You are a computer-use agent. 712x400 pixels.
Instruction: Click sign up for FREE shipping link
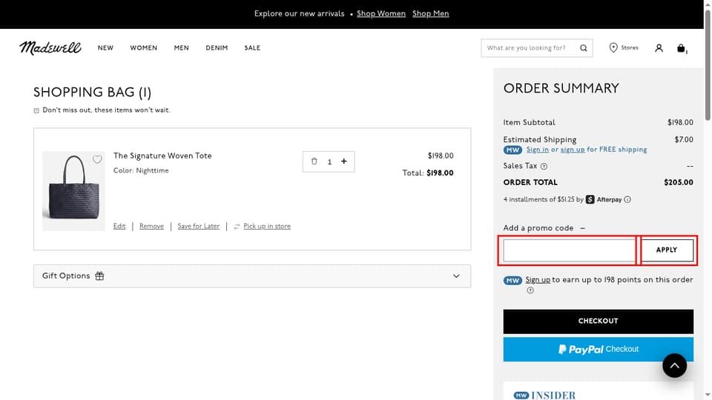pyautogui.click(x=573, y=150)
